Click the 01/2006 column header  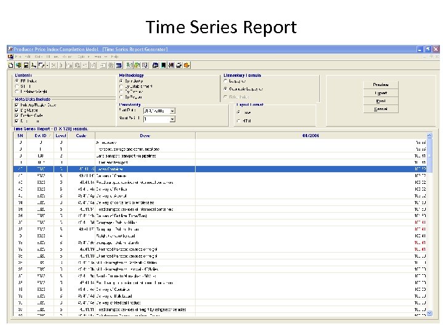point(311,136)
